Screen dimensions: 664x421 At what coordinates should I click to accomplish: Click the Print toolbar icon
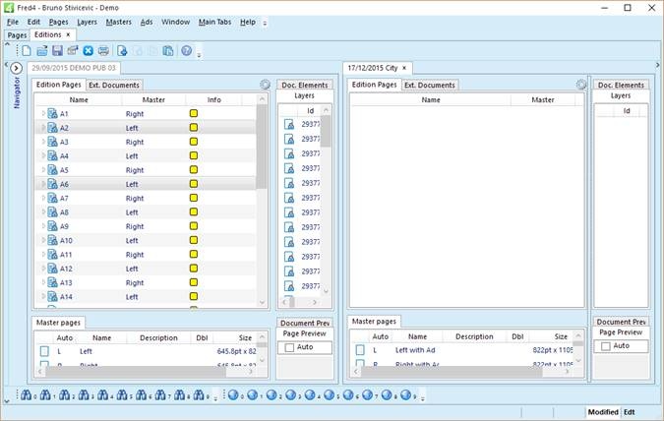pos(103,51)
